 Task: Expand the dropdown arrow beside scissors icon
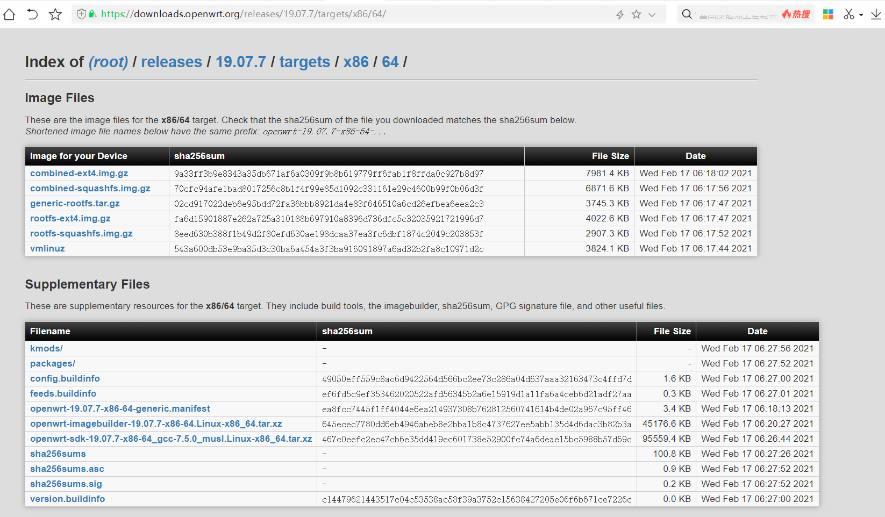tap(861, 15)
